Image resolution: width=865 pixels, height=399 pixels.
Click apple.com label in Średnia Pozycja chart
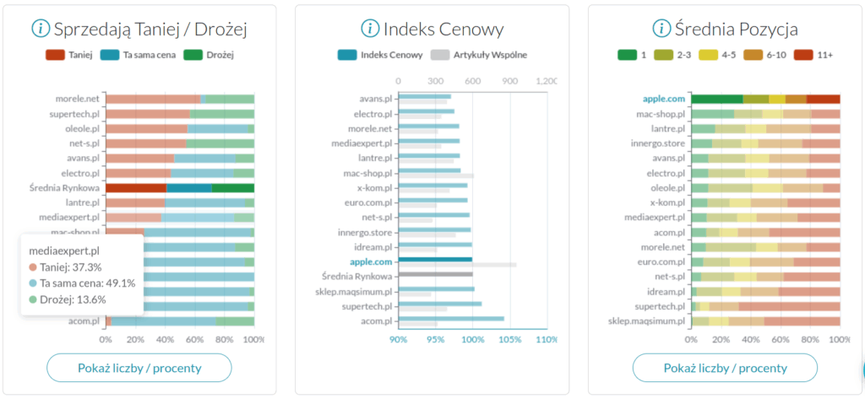pyautogui.click(x=664, y=100)
